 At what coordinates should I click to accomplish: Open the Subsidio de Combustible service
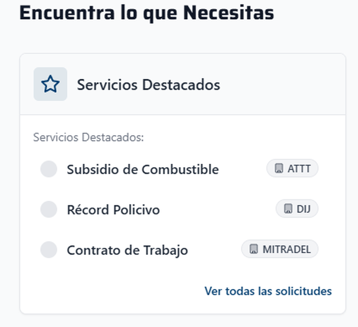[x=142, y=170]
